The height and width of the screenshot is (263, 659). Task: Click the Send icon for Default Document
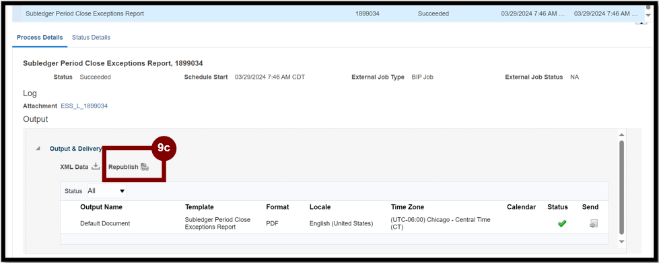[594, 223]
